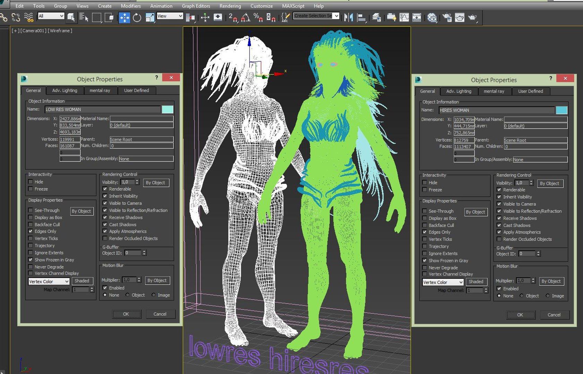
Task: Click the LOW RES WOMAN name field
Action: tap(103, 109)
